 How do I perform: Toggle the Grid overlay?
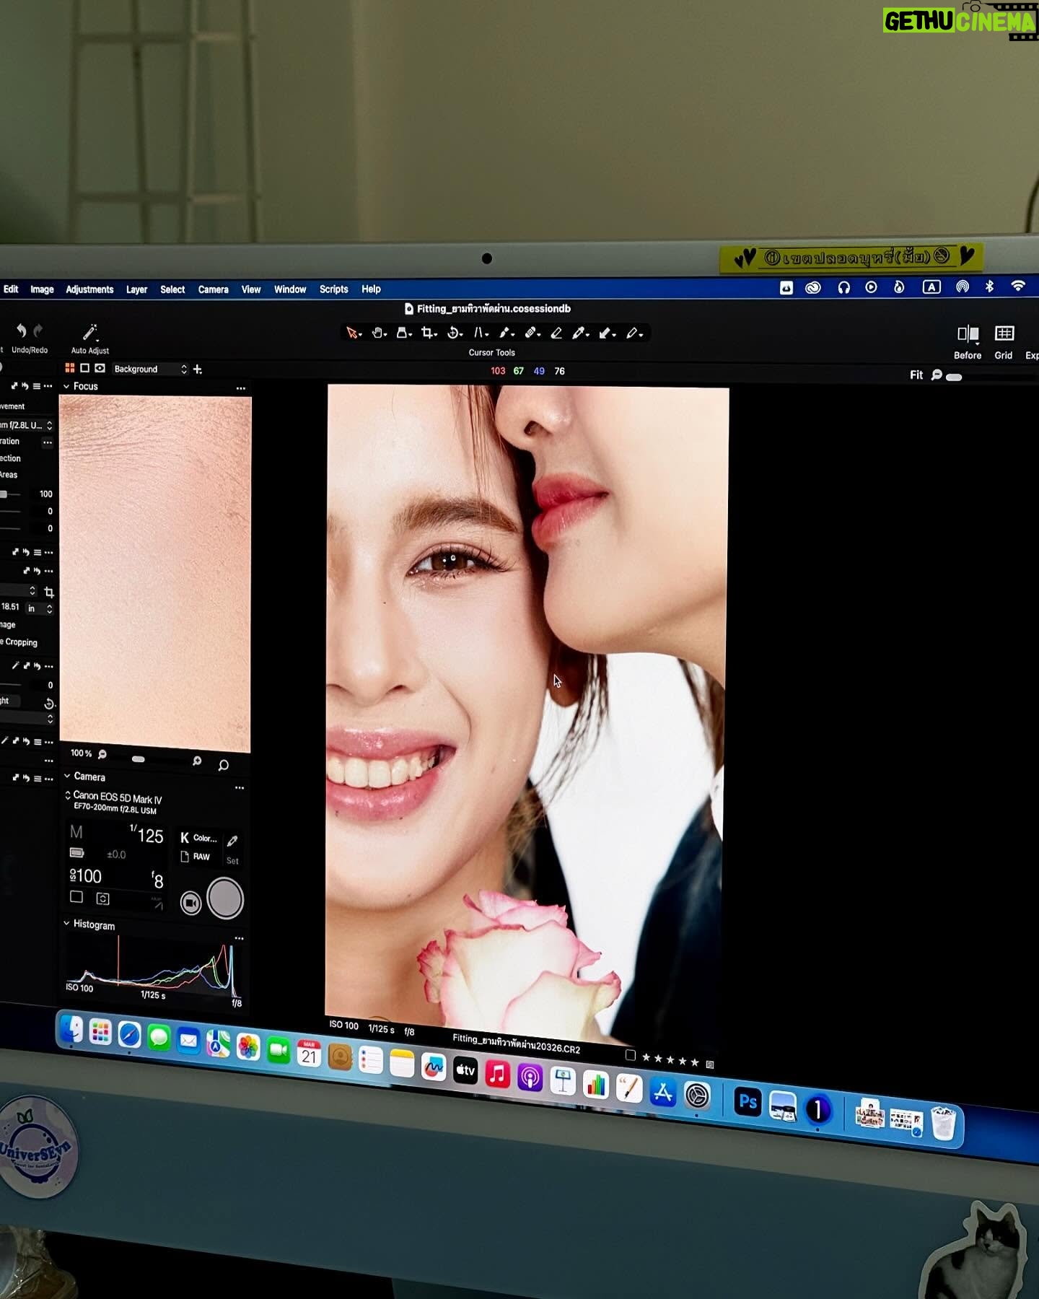[x=1004, y=333]
